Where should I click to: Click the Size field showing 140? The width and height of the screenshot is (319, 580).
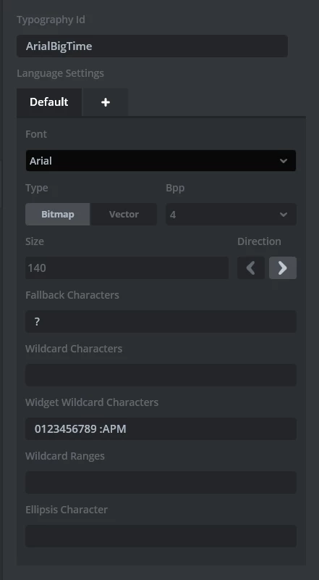[x=127, y=268]
